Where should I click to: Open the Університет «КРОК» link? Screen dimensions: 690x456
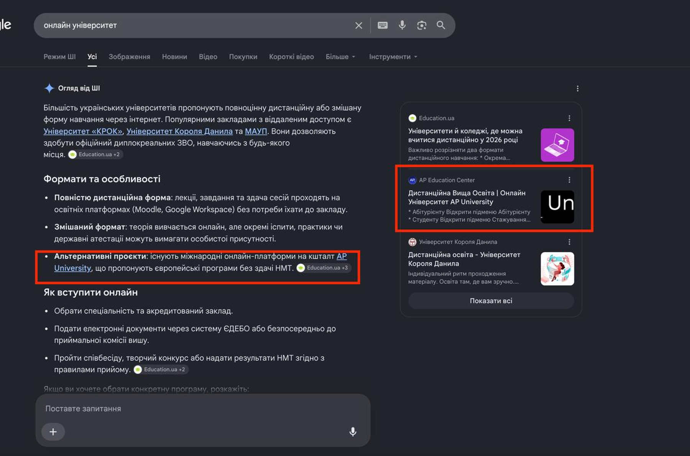pyautogui.click(x=83, y=131)
